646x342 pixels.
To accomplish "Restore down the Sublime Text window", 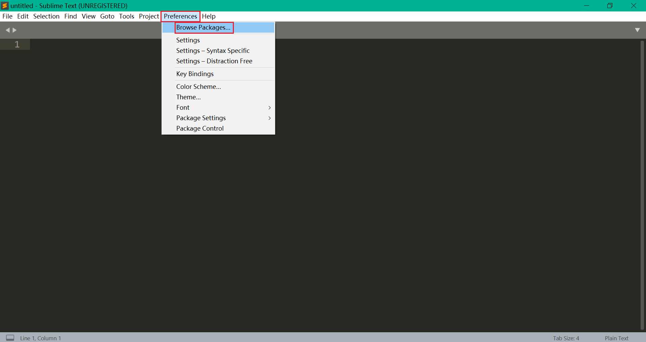I will (x=610, y=6).
